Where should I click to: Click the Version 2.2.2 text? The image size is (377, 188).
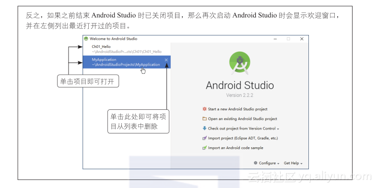point(240,95)
